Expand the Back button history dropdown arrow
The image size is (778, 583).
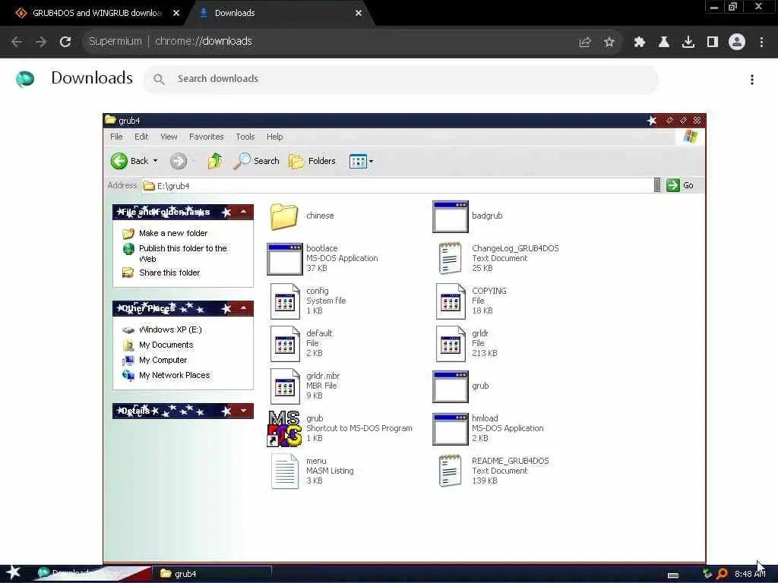pyautogui.click(x=155, y=161)
